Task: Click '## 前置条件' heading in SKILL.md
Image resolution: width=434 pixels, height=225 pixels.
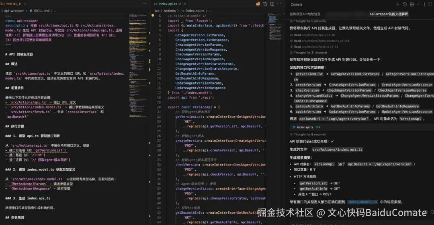Action: click(14, 88)
